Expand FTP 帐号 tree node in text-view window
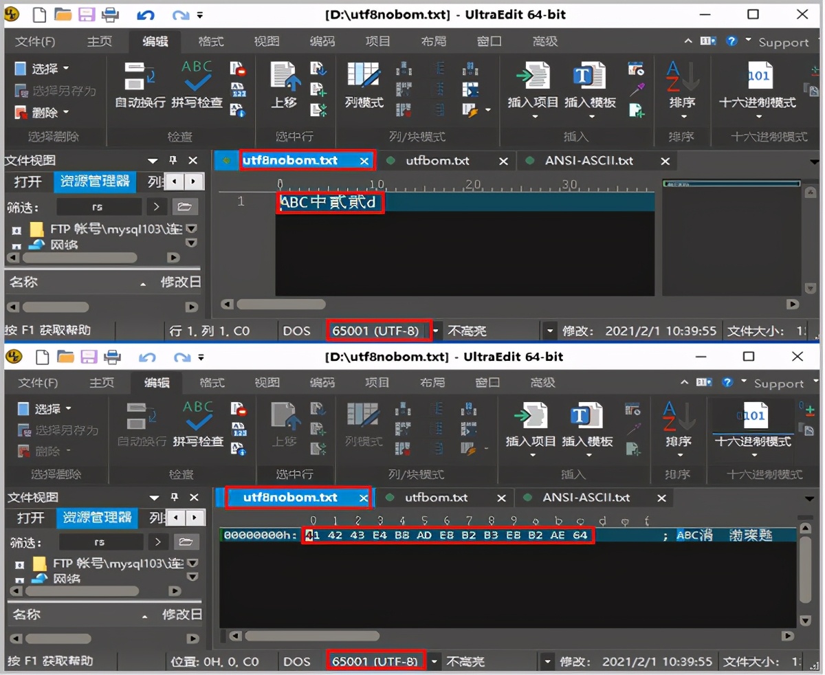The width and height of the screenshot is (825, 675). point(16,230)
